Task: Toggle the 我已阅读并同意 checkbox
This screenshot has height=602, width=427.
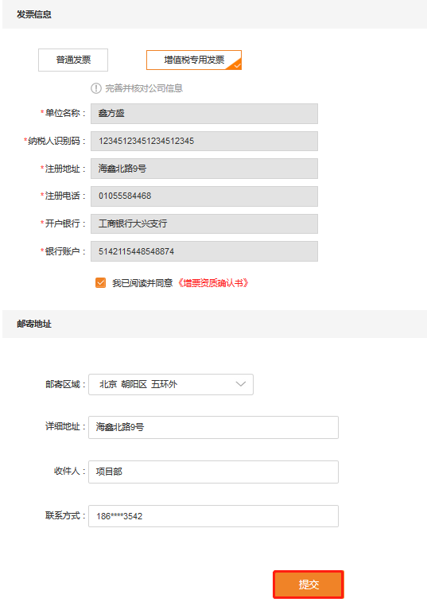Action: pos(100,283)
